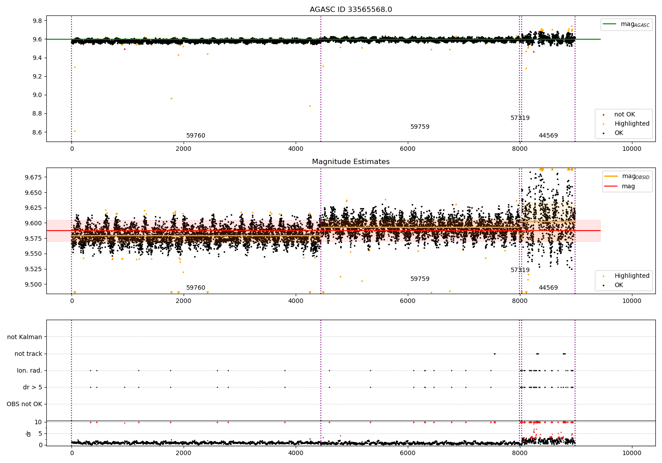The width and height of the screenshot is (662, 463).
Task: Click the 10 tick on the dr axis
Action: point(39,422)
